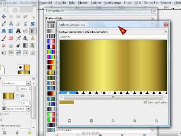Viewport: 181px width, 136px height.
Task: Select the pink Eraser tool
Action: click(11, 38)
